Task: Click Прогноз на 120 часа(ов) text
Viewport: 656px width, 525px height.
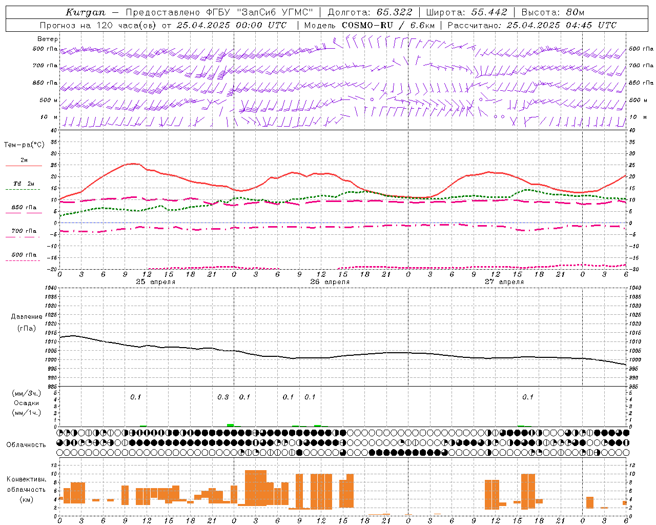Action: (x=98, y=25)
